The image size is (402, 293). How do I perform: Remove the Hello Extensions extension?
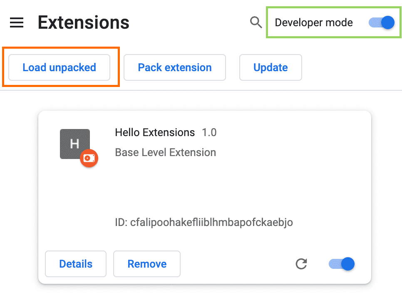(146, 264)
